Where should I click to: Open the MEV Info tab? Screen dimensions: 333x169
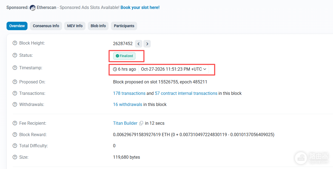75,26
